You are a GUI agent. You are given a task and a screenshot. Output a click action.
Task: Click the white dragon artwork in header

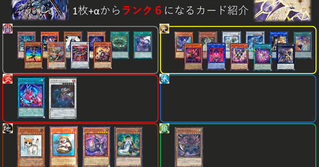pyautogui.click(x=282, y=11)
